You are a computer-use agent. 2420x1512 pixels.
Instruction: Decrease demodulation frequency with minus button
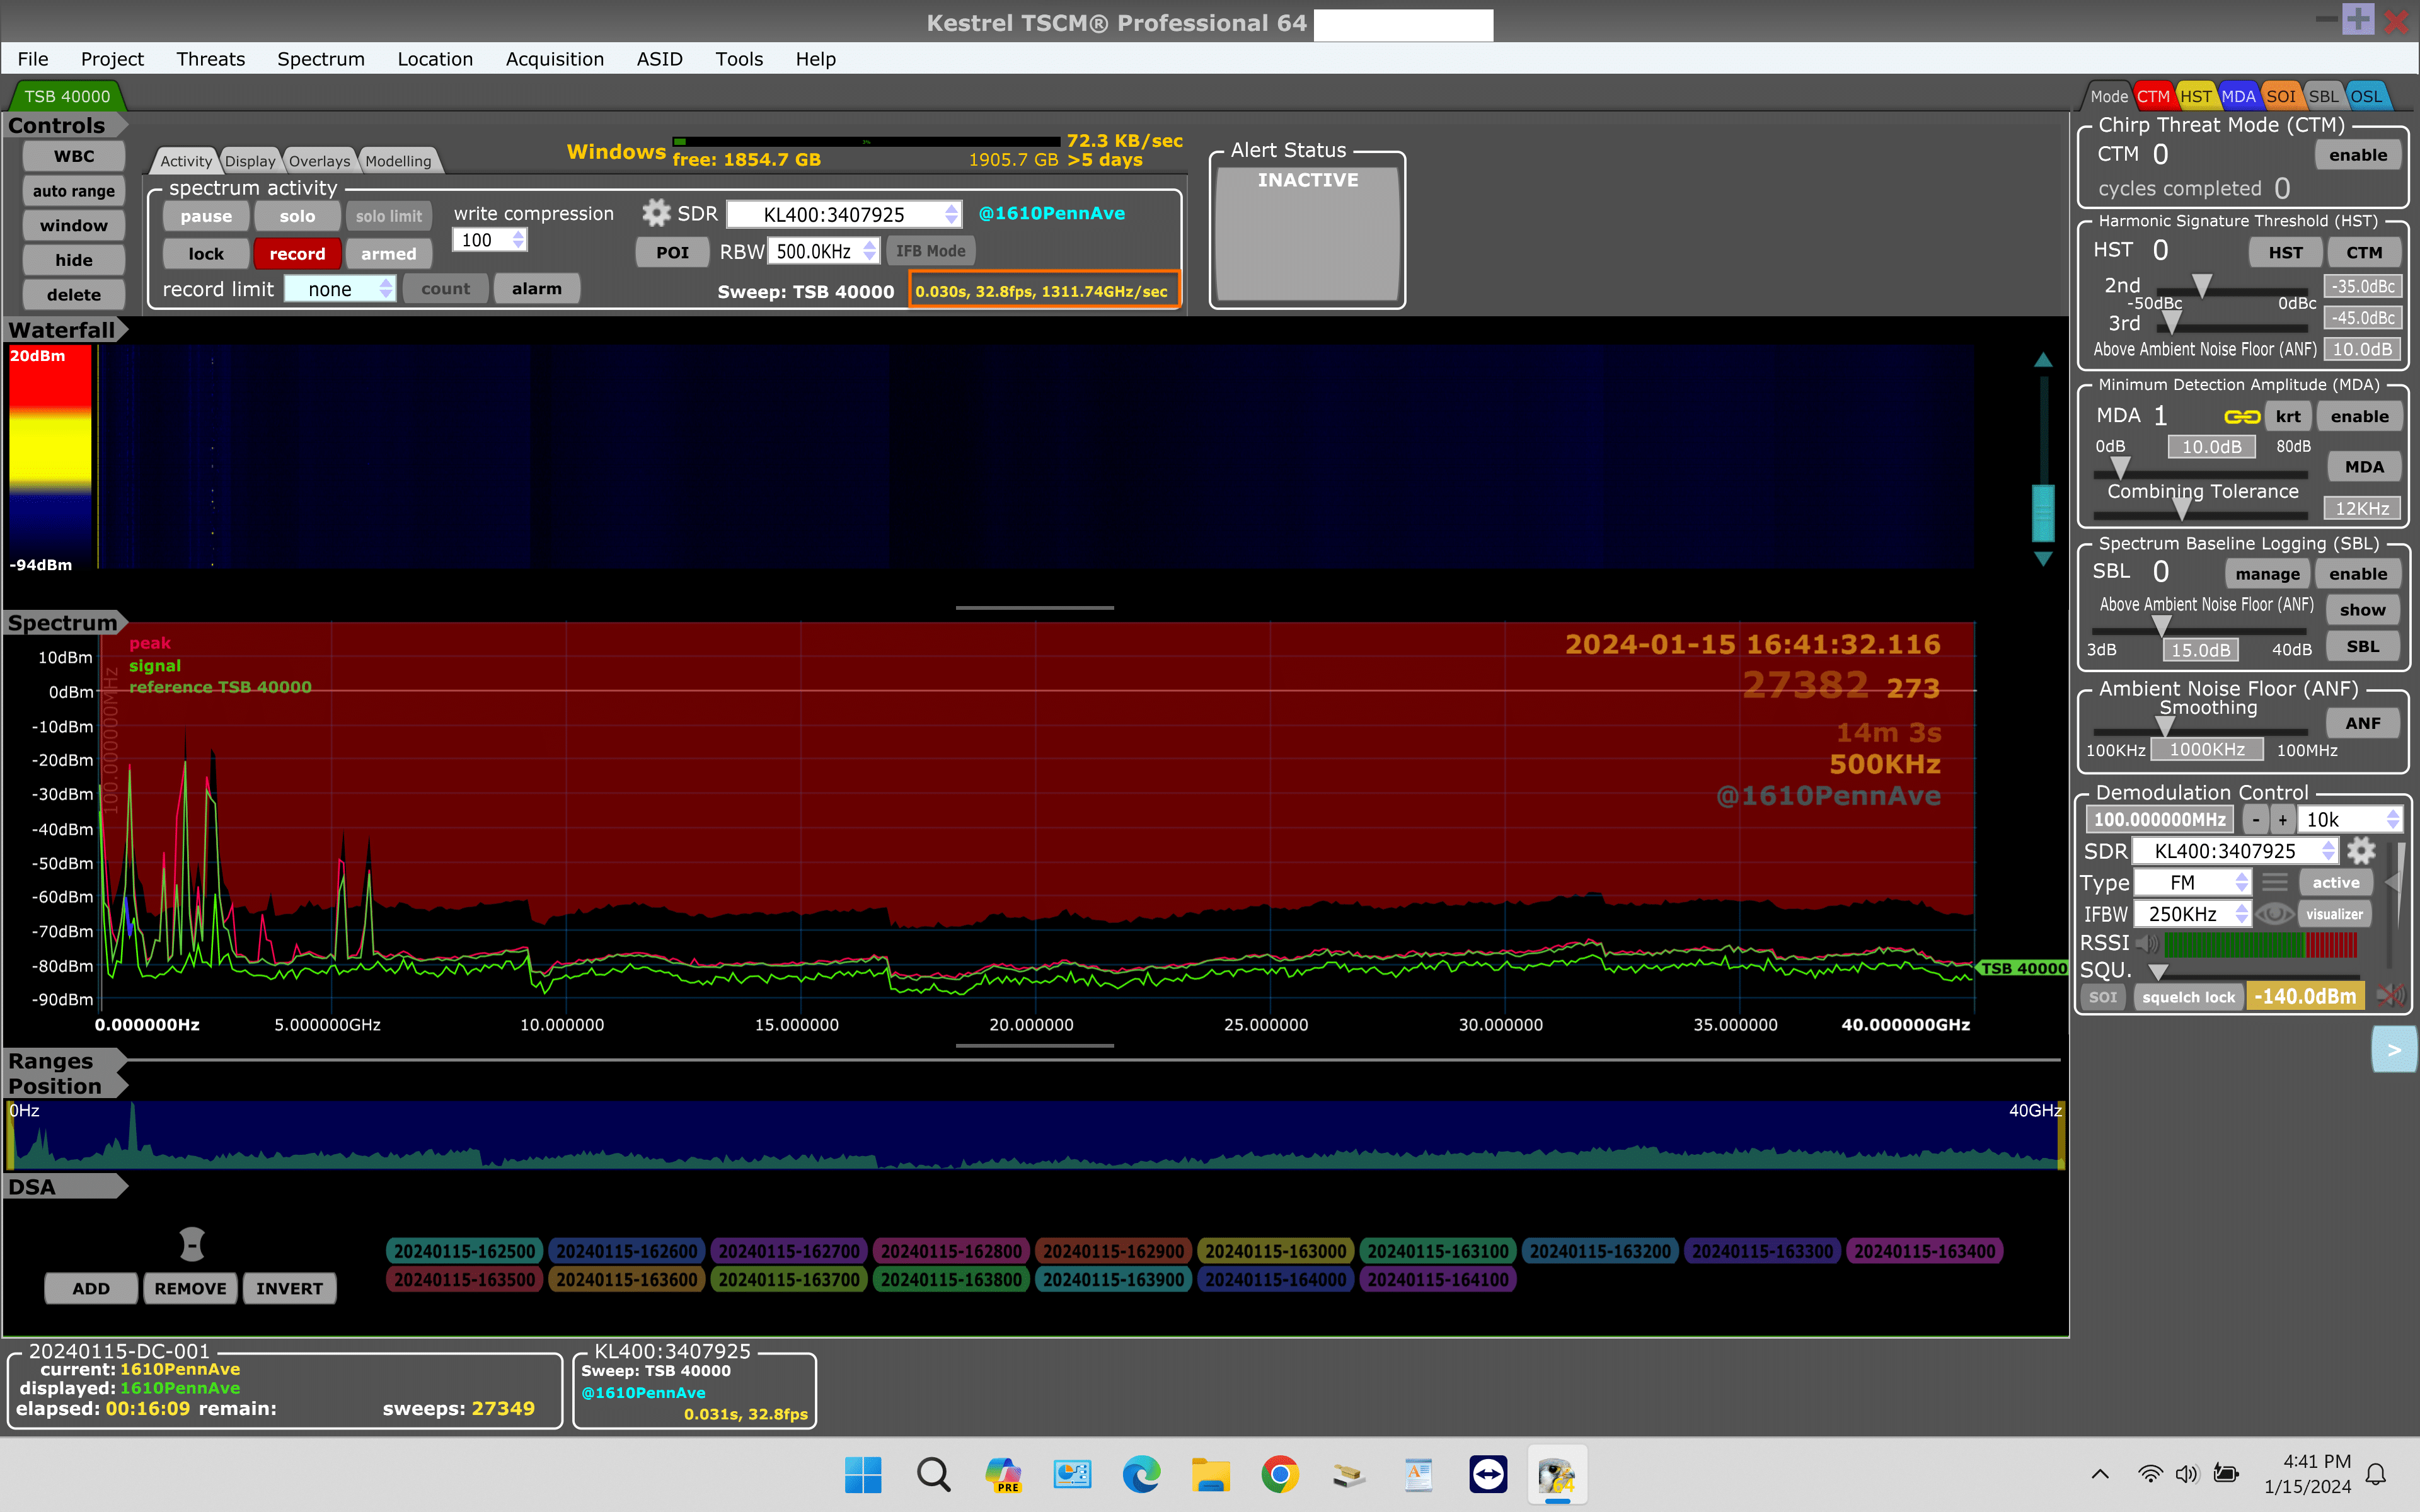[x=2255, y=819]
